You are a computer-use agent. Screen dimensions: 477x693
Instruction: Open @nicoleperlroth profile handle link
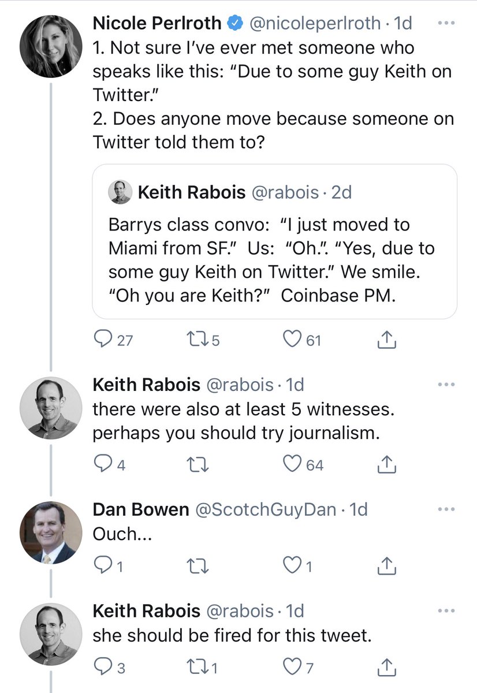pyautogui.click(x=316, y=24)
